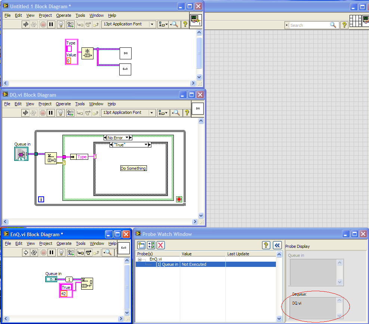Open Operate menu in DQ.vi window
The height and width of the screenshot is (324, 369).
coord(63,104)
